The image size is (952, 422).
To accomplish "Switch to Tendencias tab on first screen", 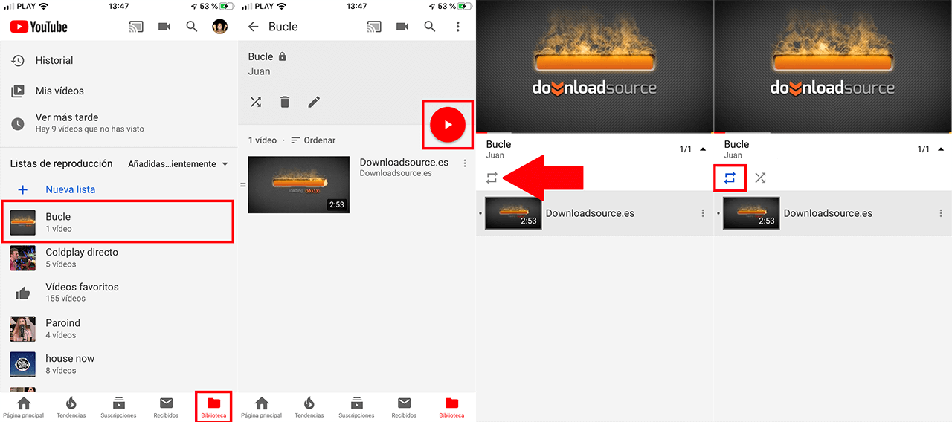I will coord(71,406).
